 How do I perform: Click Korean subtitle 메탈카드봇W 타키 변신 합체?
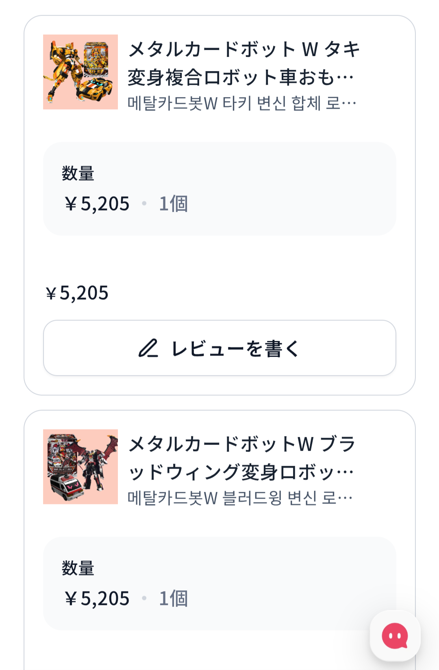click(241, 103)
